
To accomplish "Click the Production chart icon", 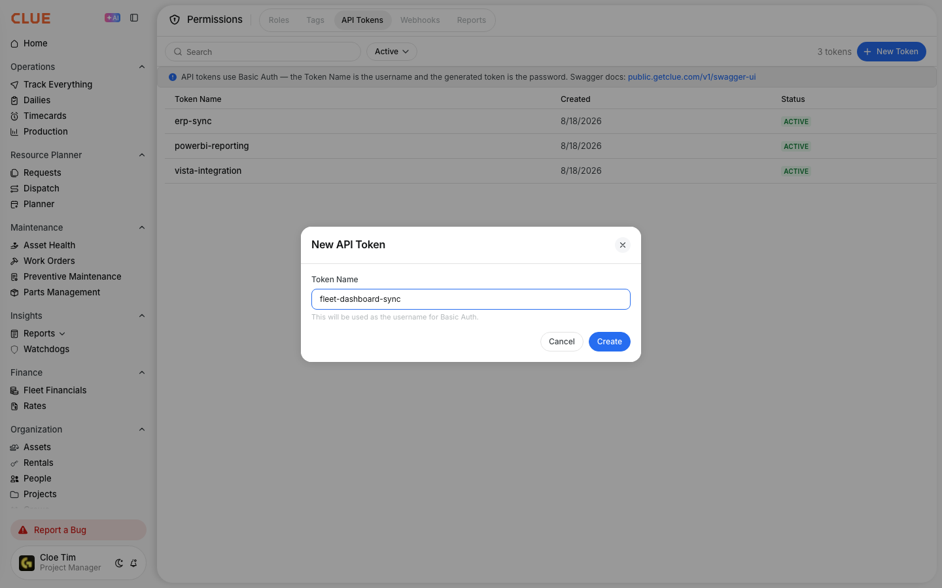I will point(14,132).
